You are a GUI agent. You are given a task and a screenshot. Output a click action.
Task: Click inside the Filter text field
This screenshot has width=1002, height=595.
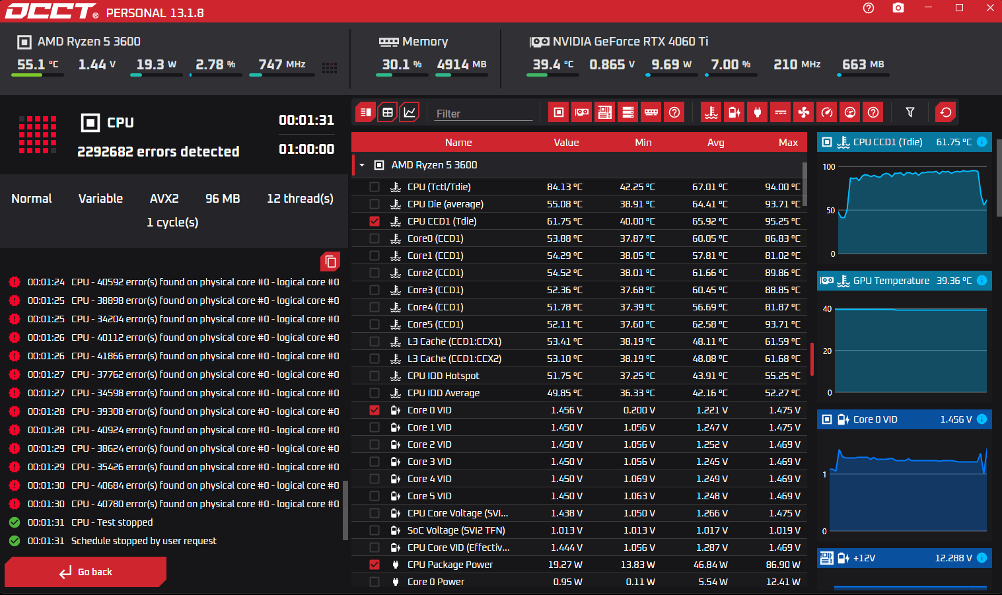(483, 114)
